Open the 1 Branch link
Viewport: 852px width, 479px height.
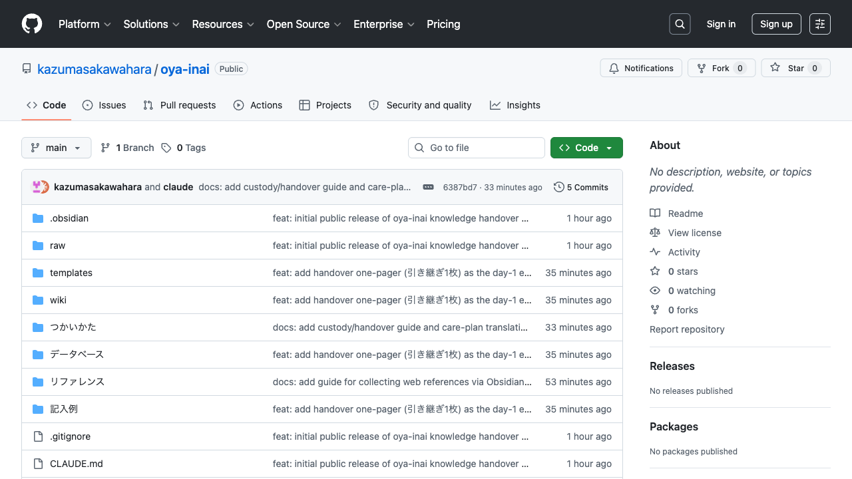127,148
